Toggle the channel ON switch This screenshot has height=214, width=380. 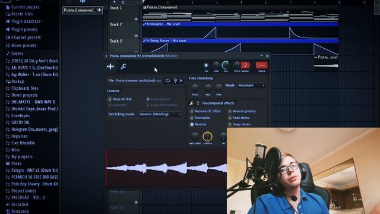(206, 65)
